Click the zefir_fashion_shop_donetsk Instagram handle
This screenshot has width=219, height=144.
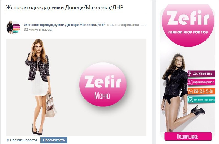click(x=204, y=100)
